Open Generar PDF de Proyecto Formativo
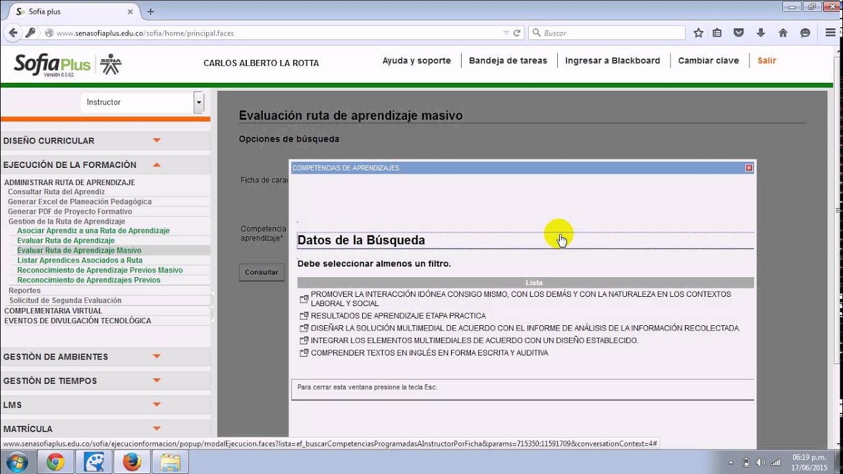The height and width of the screenshot is (474, 843). [x=70, y=211]
